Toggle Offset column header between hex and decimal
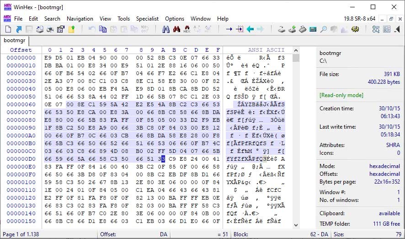This screenshot has width=405, height=239. (21, 50)
